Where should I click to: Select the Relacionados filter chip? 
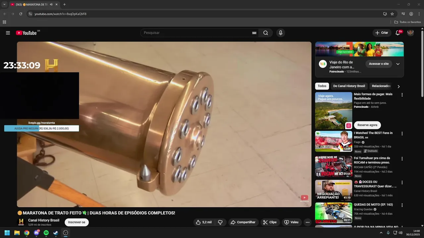coord(381,86)
